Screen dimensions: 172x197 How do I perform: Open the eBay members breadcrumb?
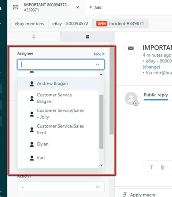(x=29, y=24)
